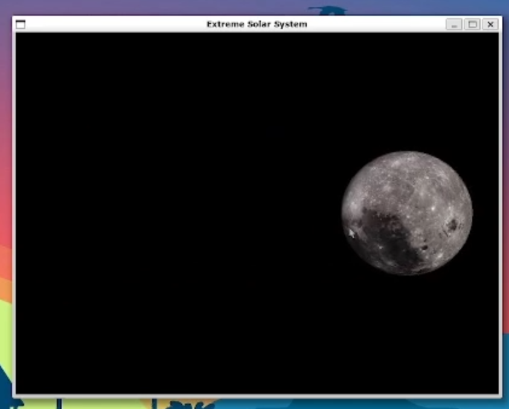The width and height of the screenshot is (509, 409).
Task: Maximize the Extreme Solar System window
Action: [472, 24]
